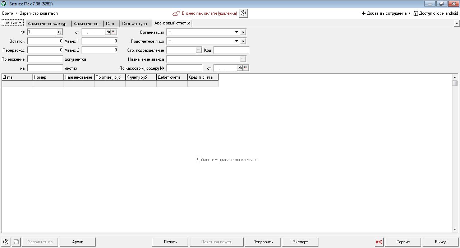This screenshot has width=460, height=248.
Task: Close the Авансовый отчет tab
Action: coord(189,23)
